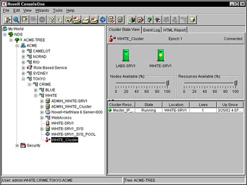This screenshot has height=185, width=247.
Task: Open the Wizards menu
Action: pos(42,10)
